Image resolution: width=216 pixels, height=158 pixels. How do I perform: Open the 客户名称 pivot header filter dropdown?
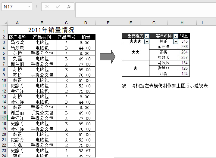pyautogui.click(x=176, y=36)
